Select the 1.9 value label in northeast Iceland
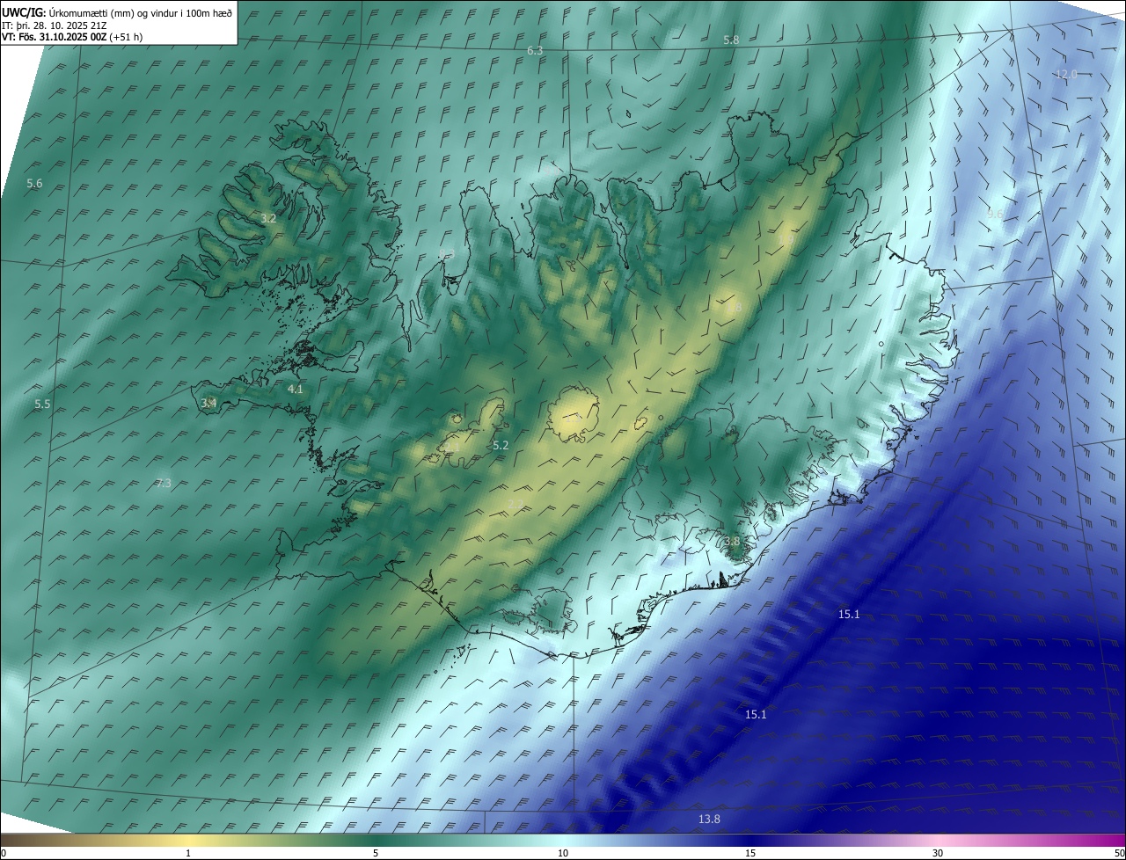Viewport: 1126px width, 860px height. coord(786,239)
